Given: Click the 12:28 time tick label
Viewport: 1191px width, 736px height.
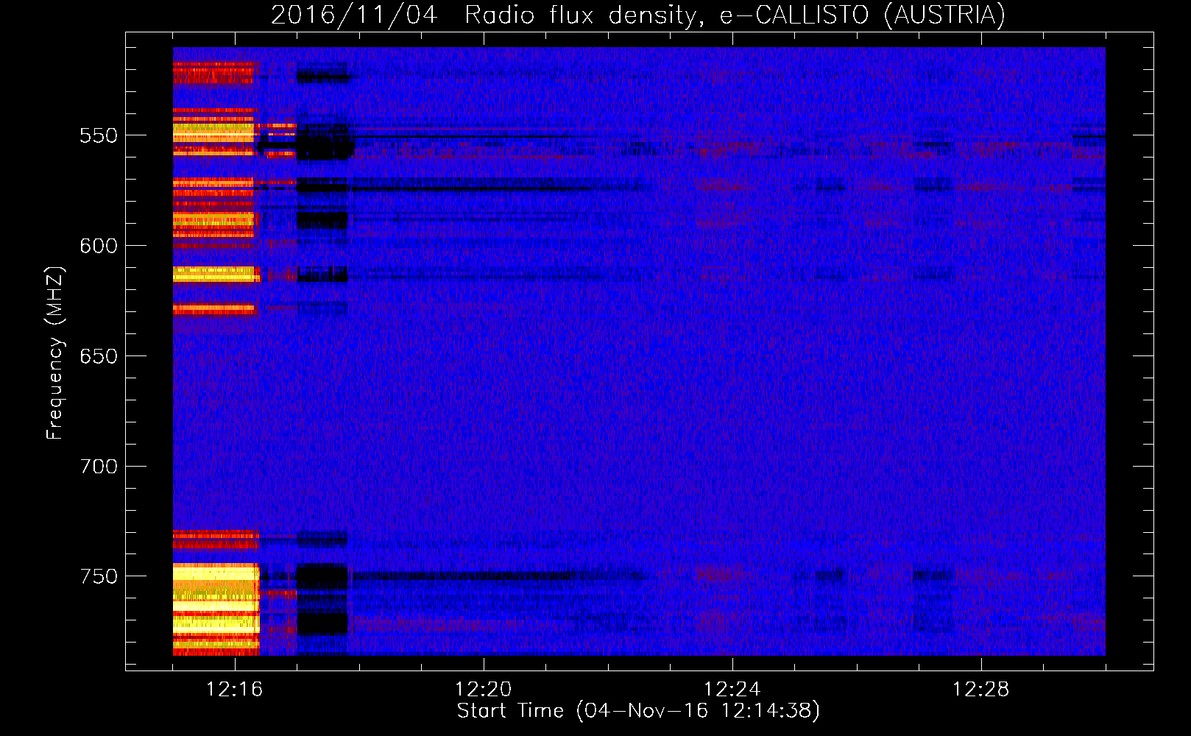Looking at the screenshot, I should click(x=981, y=690).
